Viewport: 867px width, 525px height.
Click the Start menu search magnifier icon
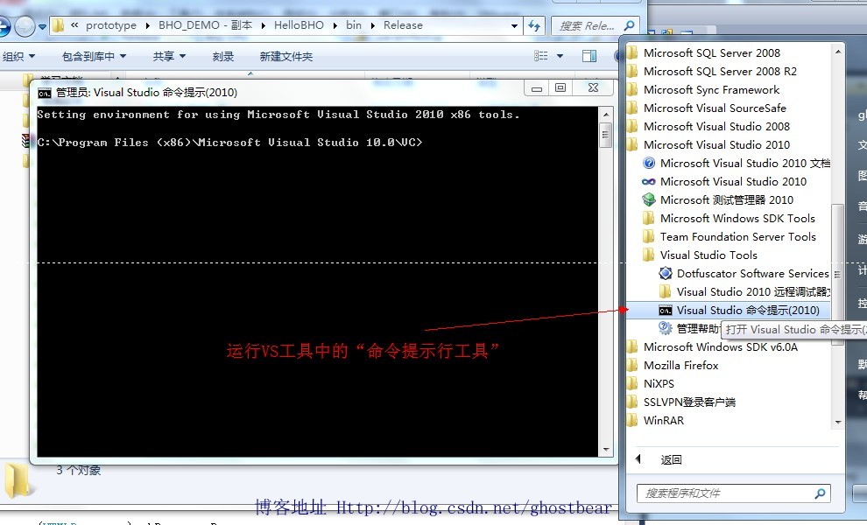pos(820,493)
